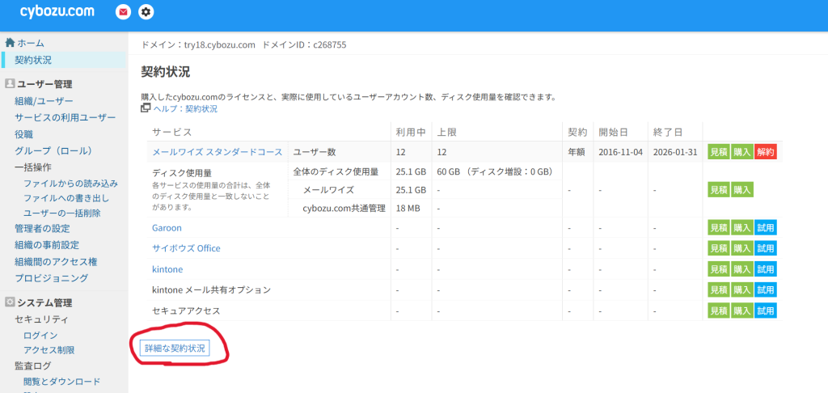Select 契約状況 in the sidebar
This screenshot has width=828, height=393.
33,60
